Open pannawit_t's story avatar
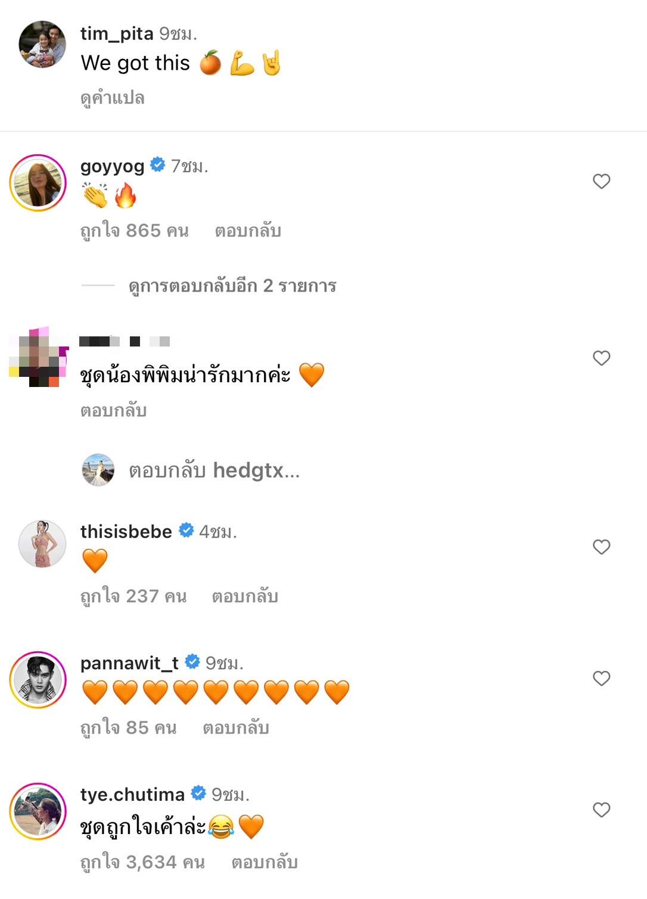This screenshot has width=647, height=899. coord(38,680)
